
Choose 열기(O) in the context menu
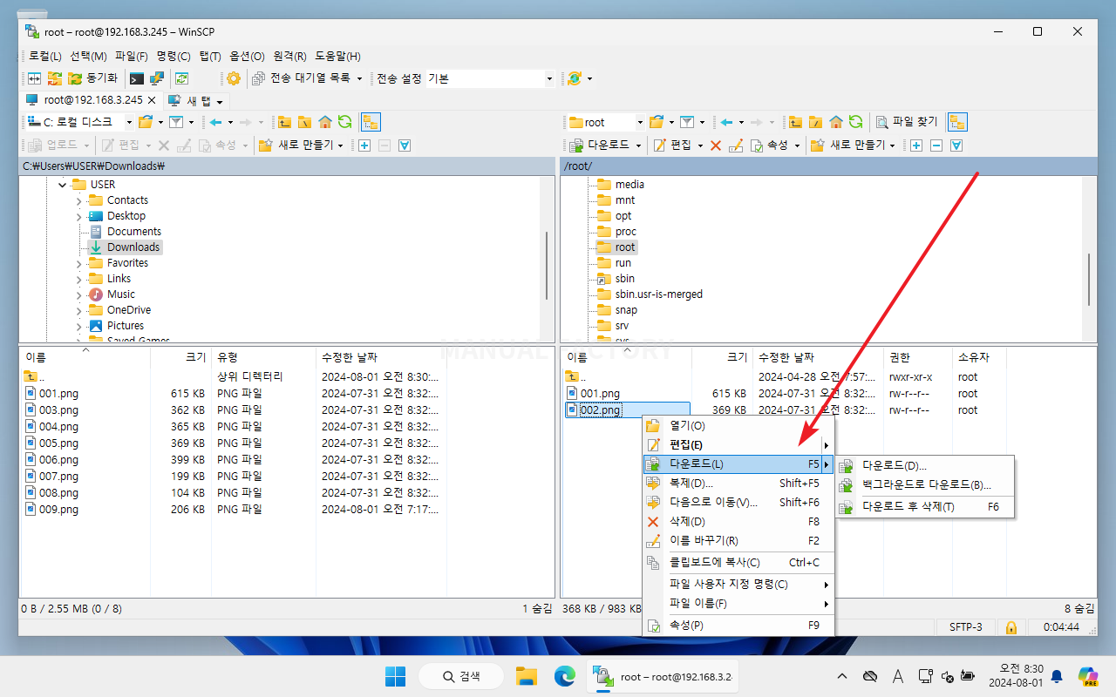pyautogui.click(x=738, y=426)
